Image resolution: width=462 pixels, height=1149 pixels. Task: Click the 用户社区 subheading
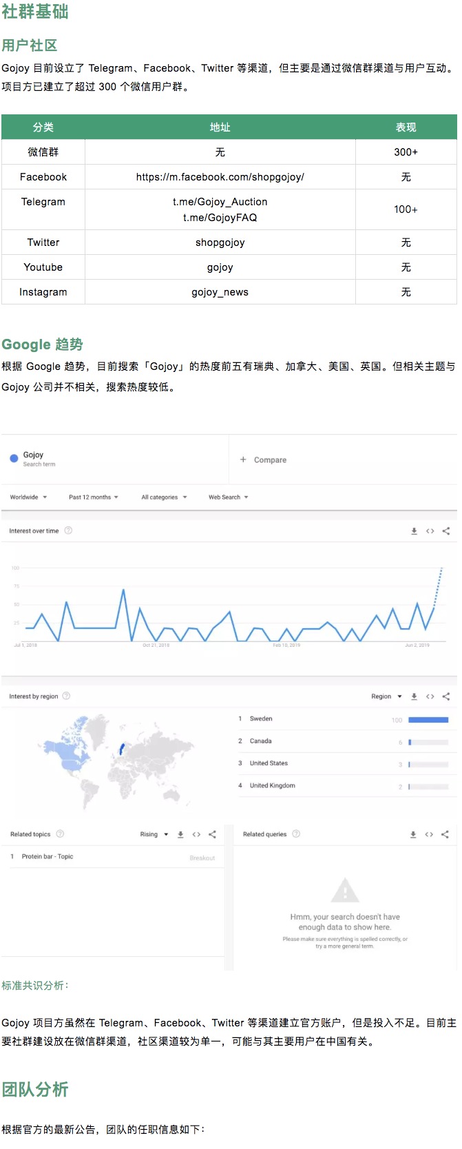pos(30,45)
